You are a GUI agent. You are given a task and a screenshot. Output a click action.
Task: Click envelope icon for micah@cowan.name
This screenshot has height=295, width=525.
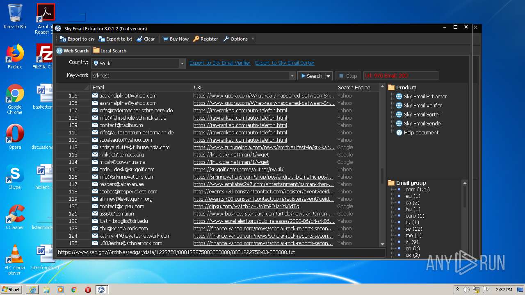point(95,162)
